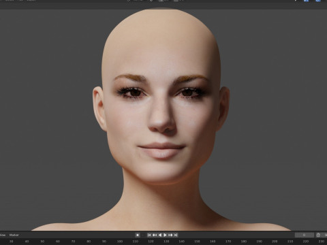Click the current frame field showing 0
Screen dimensions: 327x245
click(305, 235)
